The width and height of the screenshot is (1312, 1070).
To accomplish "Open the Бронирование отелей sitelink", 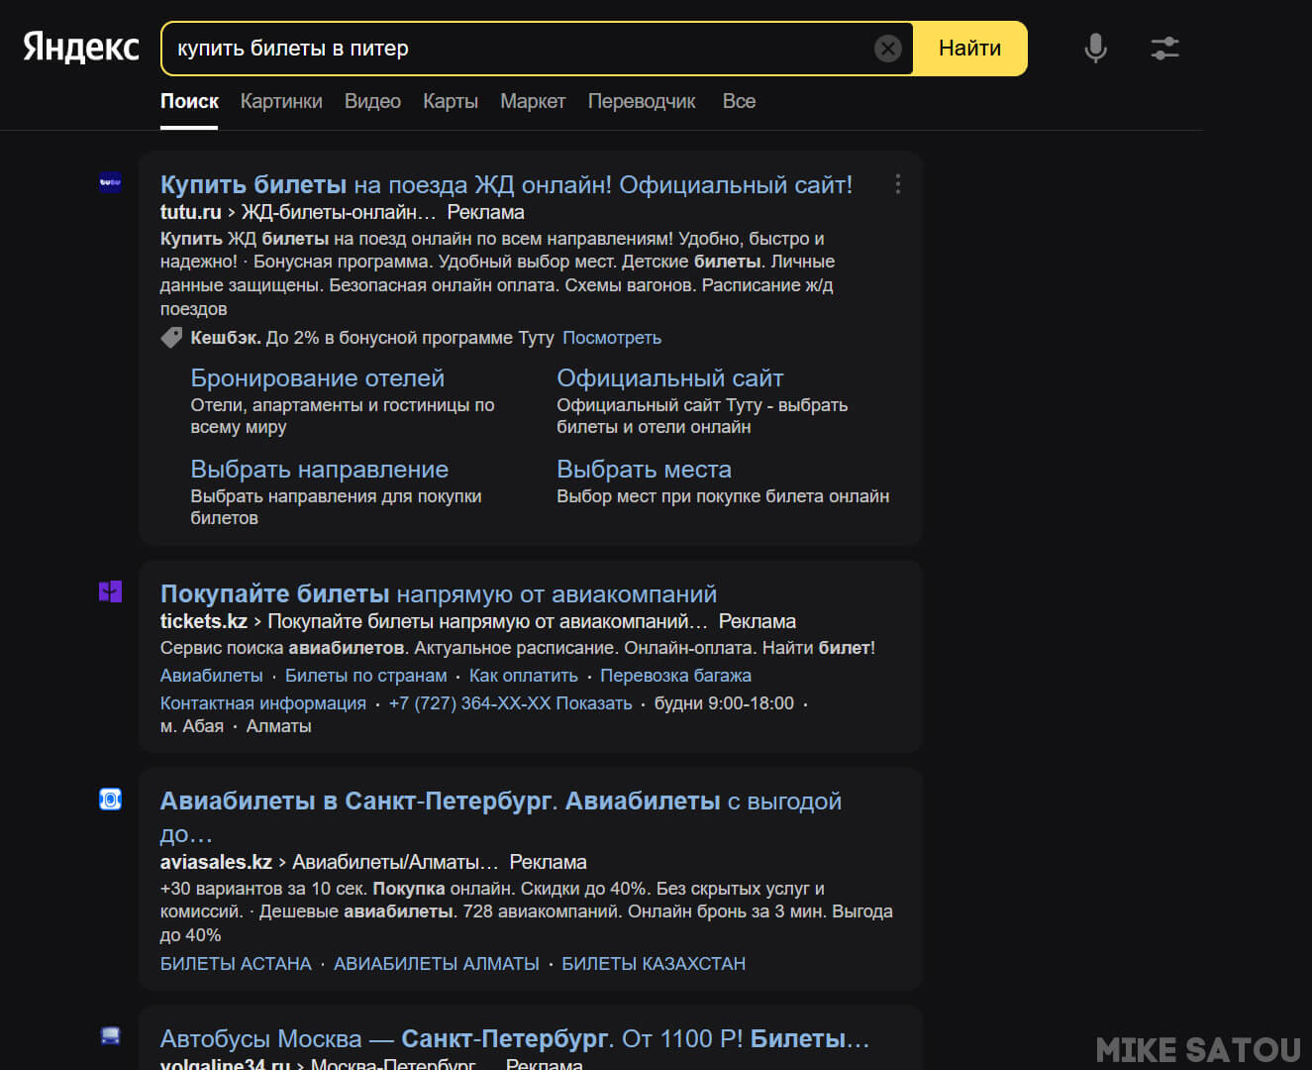I will coord(317,377).
